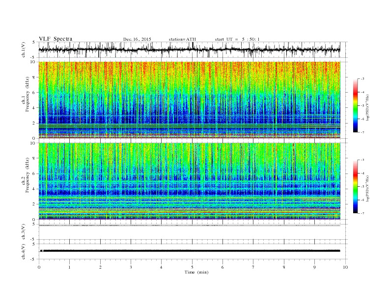The width and height of the screenshot is (389, 300).
Task: Click the time axis tick label "5"
Action: [192, 267]
